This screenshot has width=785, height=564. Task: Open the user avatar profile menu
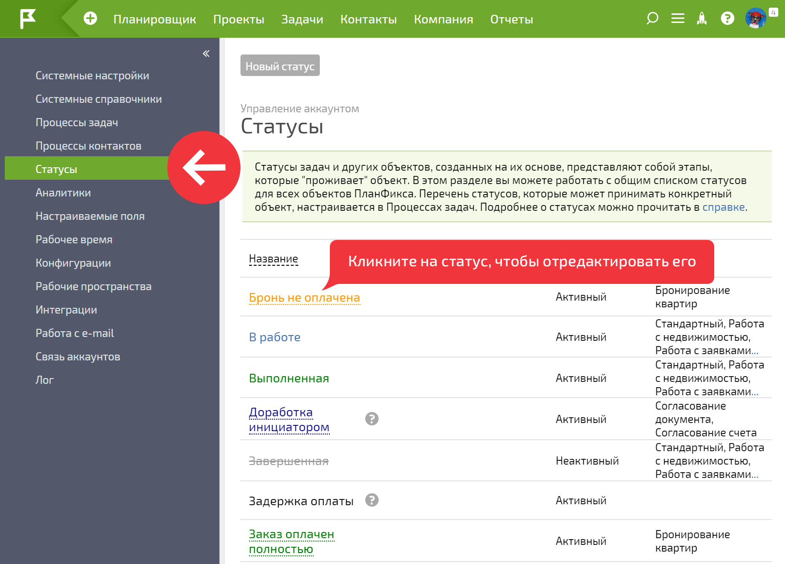(756, 18)
